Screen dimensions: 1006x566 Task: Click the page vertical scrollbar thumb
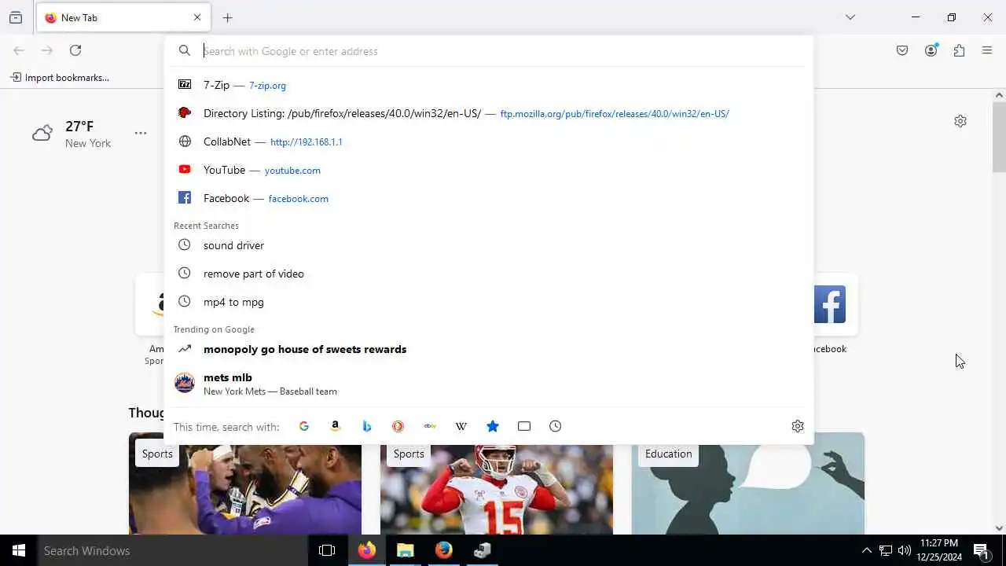[999, 138]
